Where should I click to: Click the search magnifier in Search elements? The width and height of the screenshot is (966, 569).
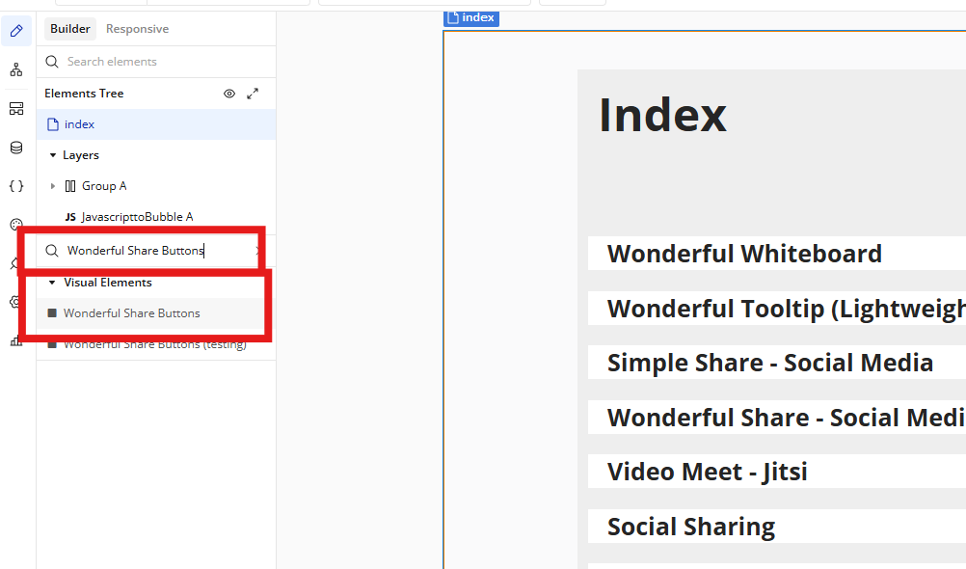tap(52, 62)
